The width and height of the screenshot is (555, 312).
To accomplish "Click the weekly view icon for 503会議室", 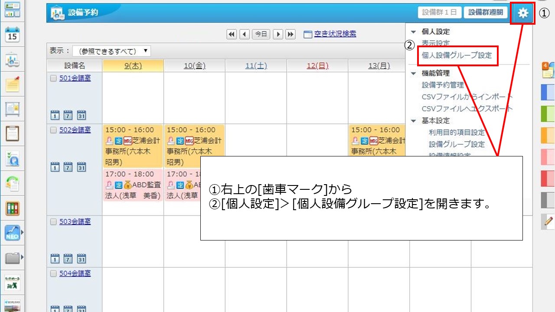I will [x=68, y=259].
